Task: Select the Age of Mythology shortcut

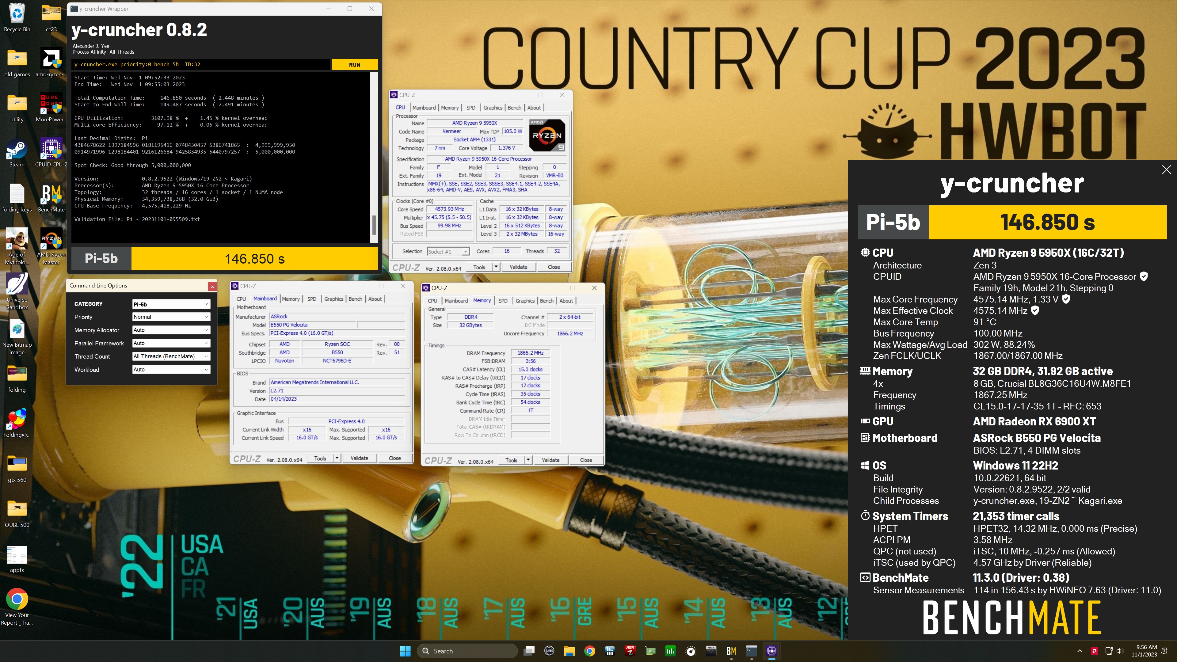Action: tap(17, 246)
